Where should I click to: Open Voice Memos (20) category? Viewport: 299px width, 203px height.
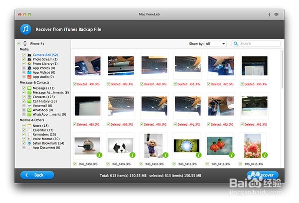click(x=46, y=139)
